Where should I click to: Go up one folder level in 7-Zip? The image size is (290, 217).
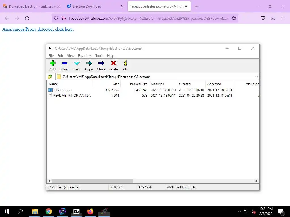[x=50, y=77]
